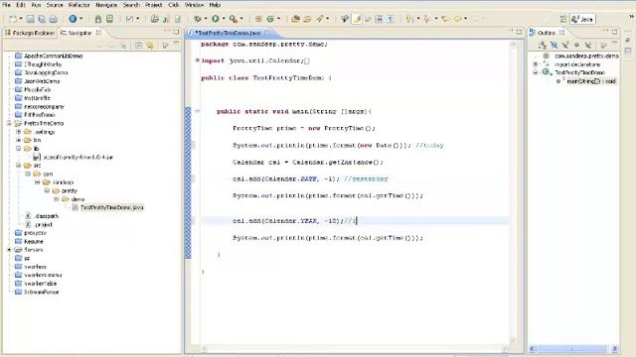Click the External Tools run icon
The image size is (636, 357).
click(234, 19)
